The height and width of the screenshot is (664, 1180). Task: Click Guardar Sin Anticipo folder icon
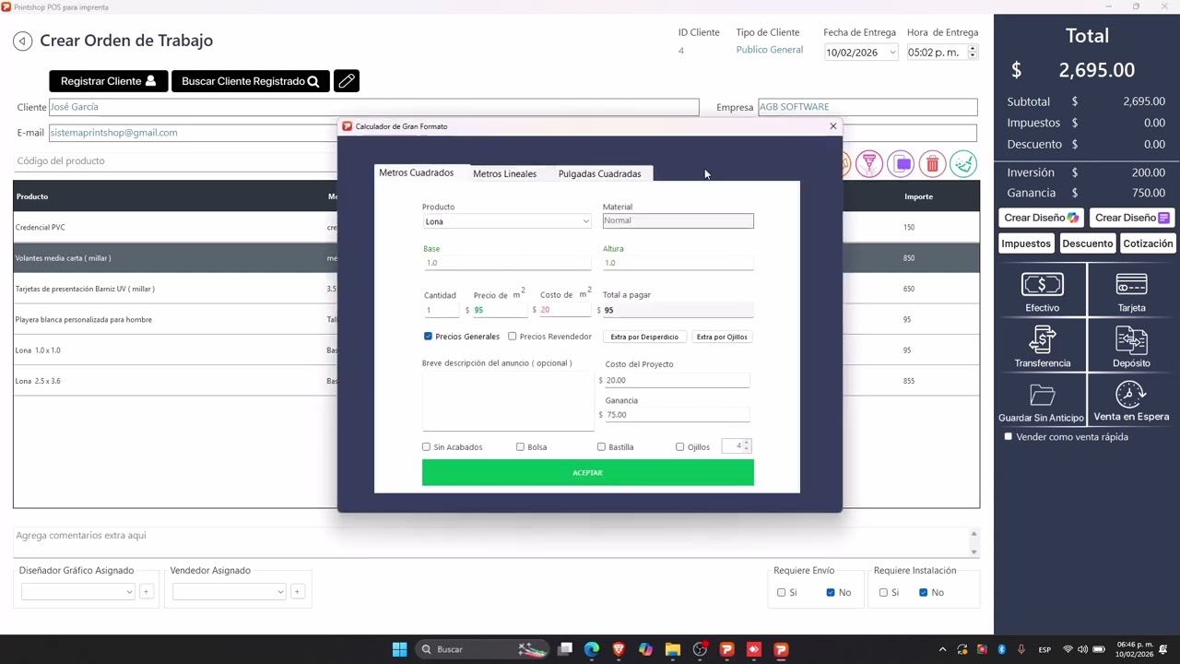click(x=1042, y=402)
